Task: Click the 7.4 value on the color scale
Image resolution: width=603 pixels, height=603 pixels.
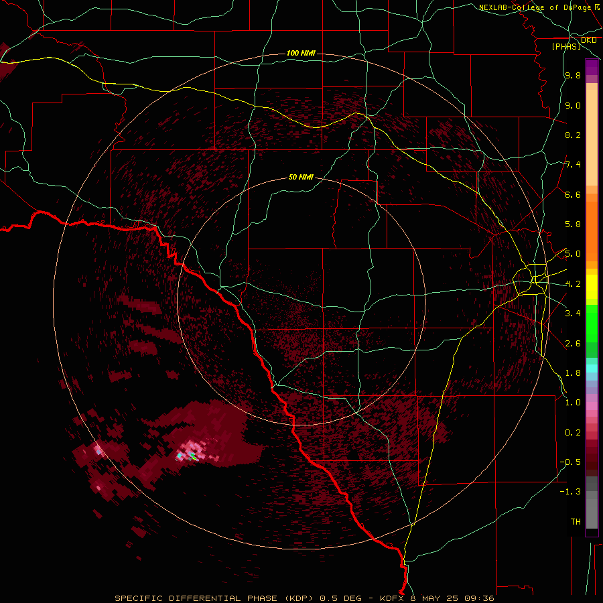Action: pos(573,165)
